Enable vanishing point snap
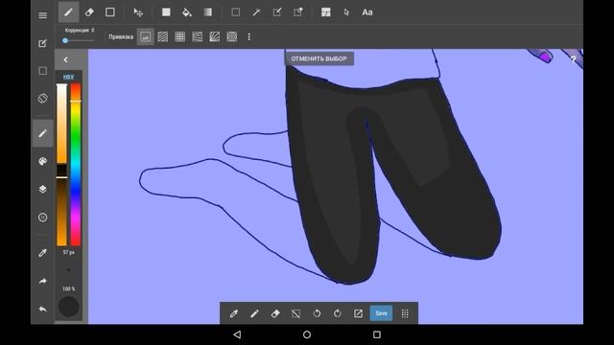614x345 pixels. point(198,36)
